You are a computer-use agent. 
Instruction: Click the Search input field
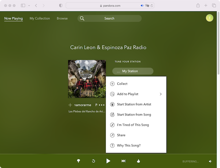(x=109, y=18)
